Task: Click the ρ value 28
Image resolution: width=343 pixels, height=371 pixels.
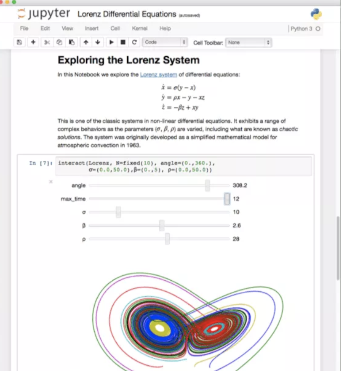Action: pos(236,239)
